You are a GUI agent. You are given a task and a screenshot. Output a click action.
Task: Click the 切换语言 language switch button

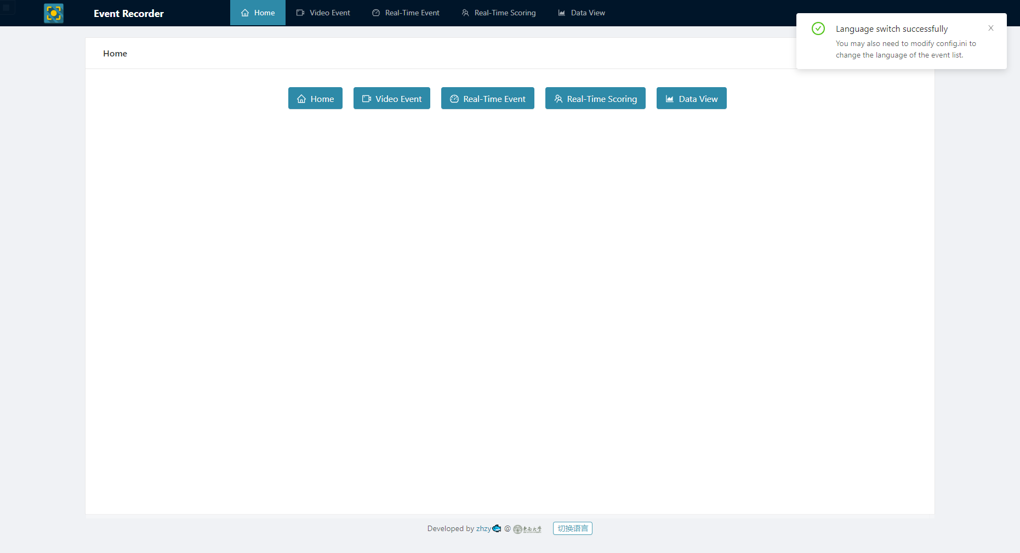point(573,528)
